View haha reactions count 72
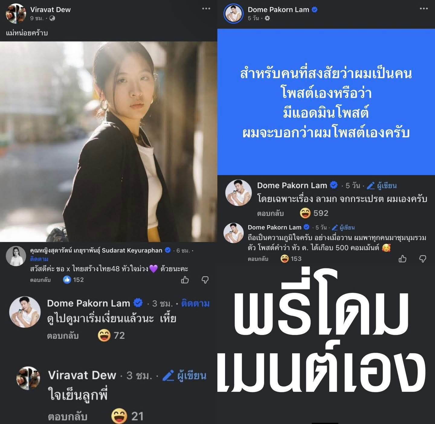The height and width of the screenshot is (424, 435). pos(111,336)
